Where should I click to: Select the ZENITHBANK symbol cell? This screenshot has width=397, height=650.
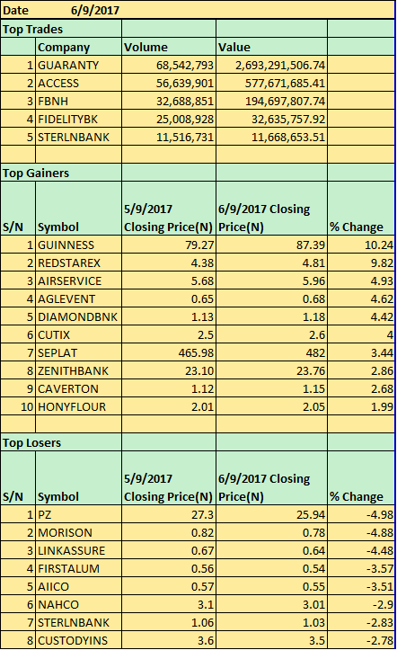pos(79,370)
